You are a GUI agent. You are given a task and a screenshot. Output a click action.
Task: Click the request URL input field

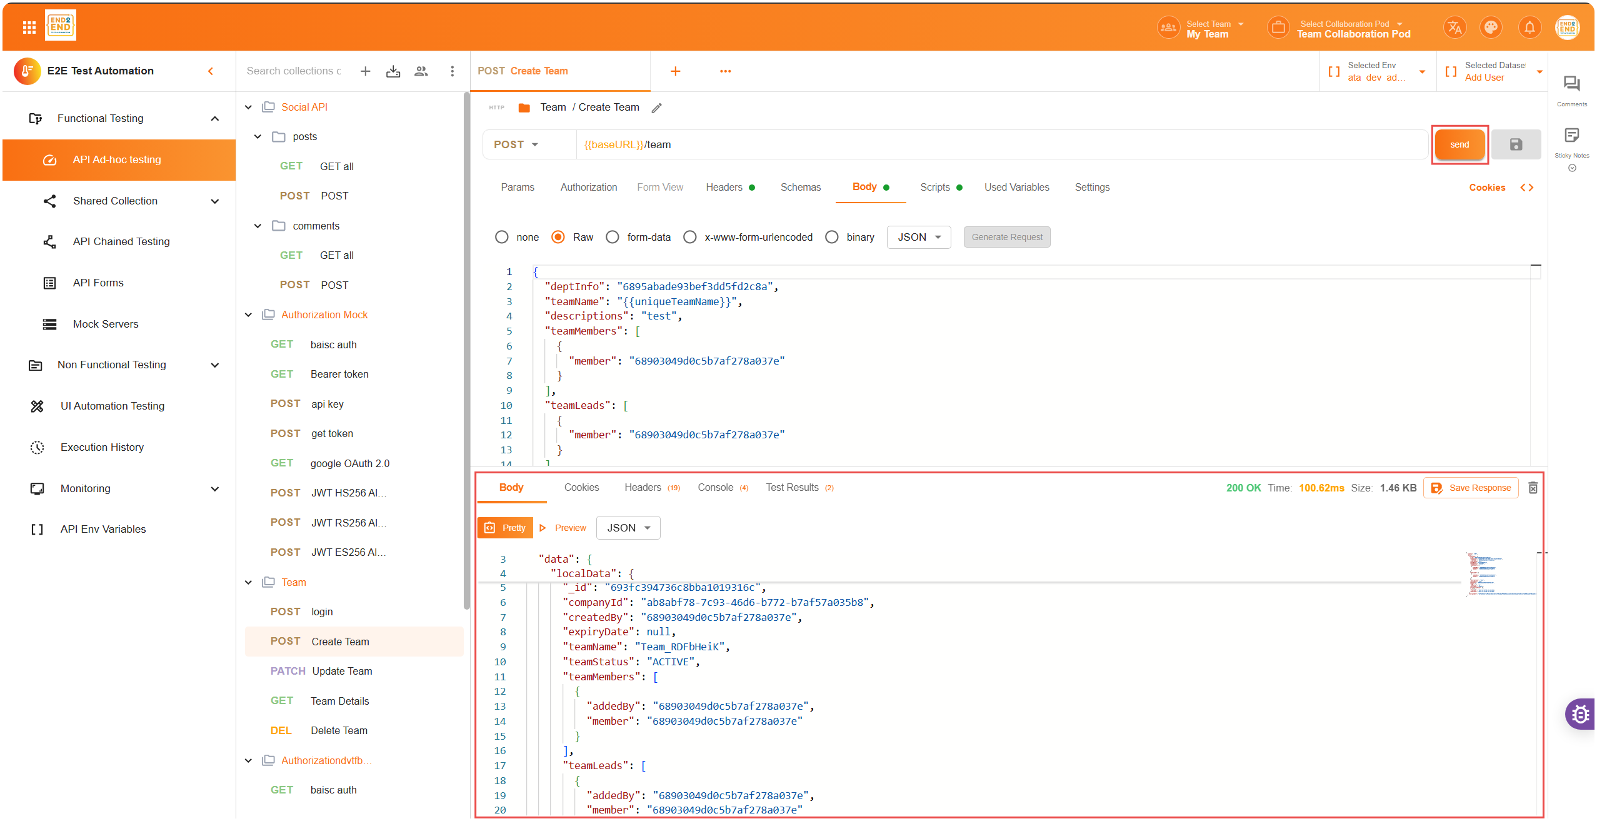(1000, 144)
